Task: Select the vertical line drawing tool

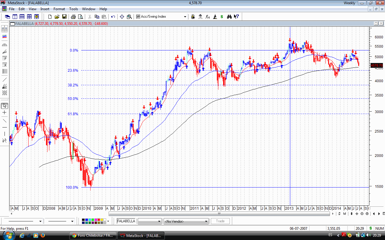Action: click(x=5, y=134)
